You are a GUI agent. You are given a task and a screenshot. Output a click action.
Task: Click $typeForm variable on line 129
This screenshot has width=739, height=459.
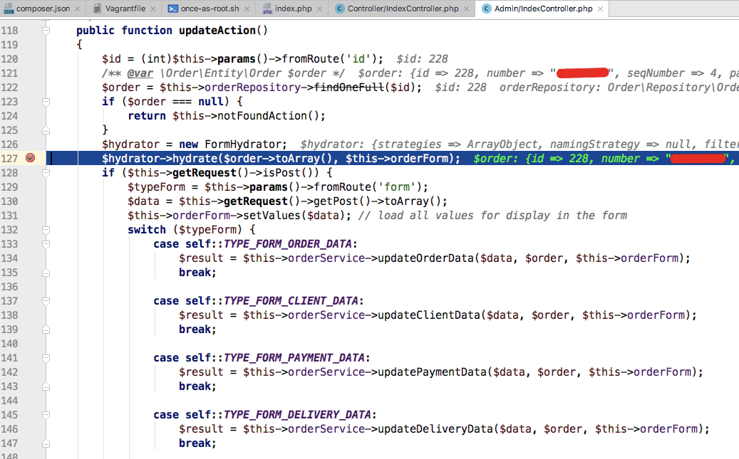coord(157,187)
